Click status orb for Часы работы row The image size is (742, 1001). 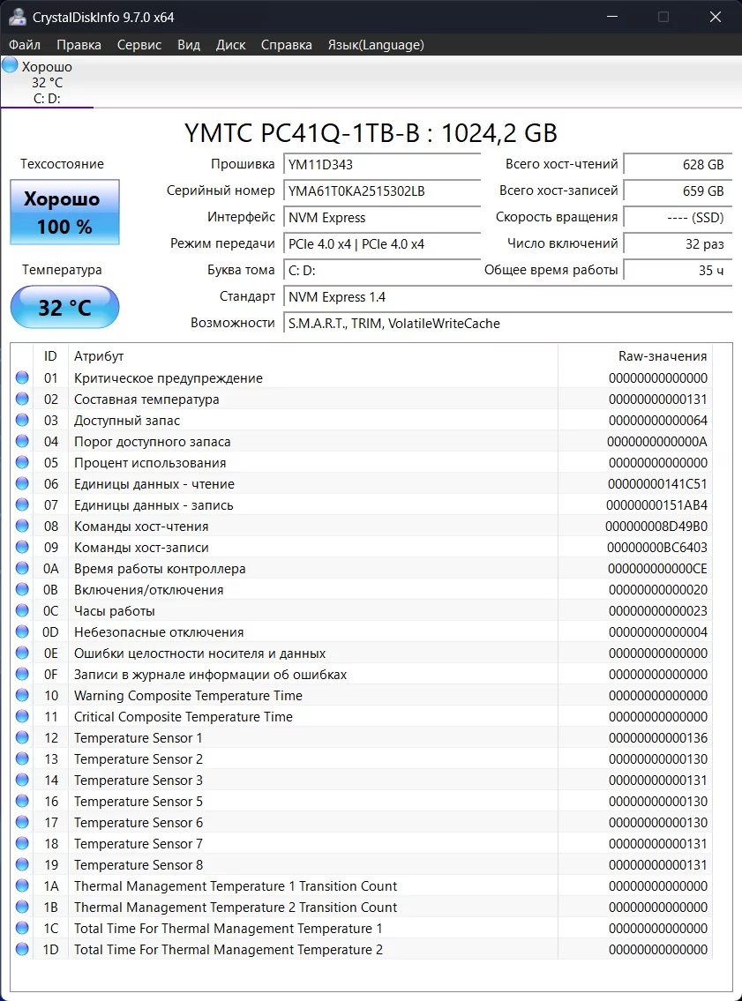[x=22, y=609]
